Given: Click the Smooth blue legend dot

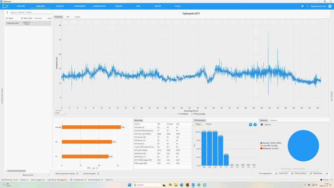Looking at the screenshot, I should [261, 143].
